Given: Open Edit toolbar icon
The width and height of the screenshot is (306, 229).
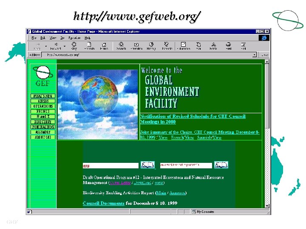Looking at the screenshot, I should point(244,46).
